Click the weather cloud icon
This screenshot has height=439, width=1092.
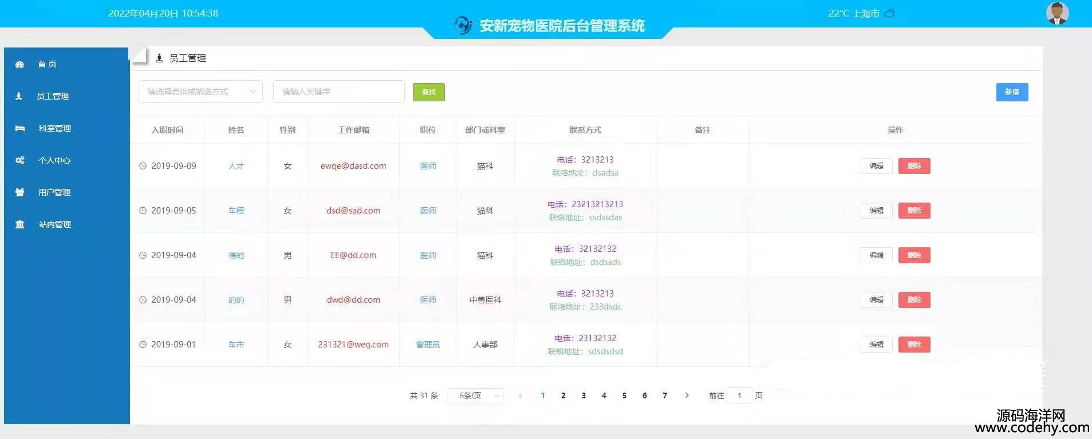(x=890, y=13)
